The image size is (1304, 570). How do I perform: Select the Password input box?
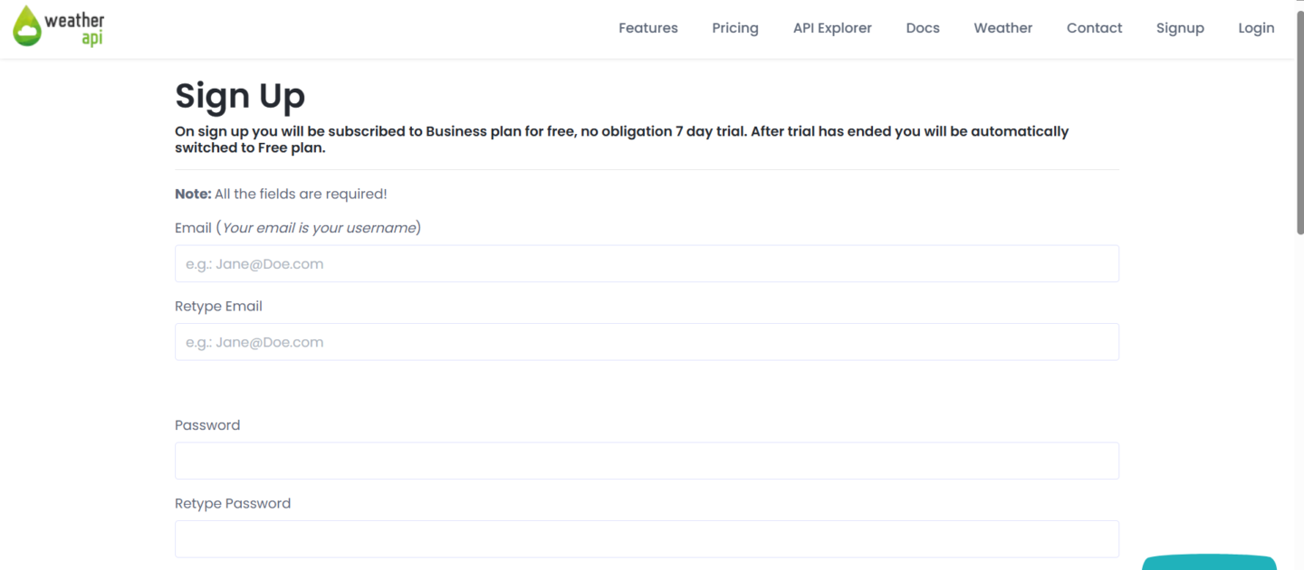647,461
